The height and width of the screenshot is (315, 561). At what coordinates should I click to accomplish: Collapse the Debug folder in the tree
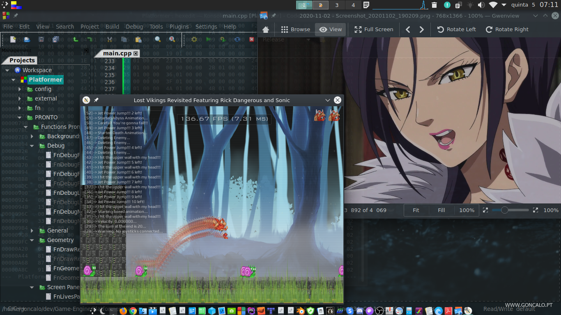click(x=32, y=146)
